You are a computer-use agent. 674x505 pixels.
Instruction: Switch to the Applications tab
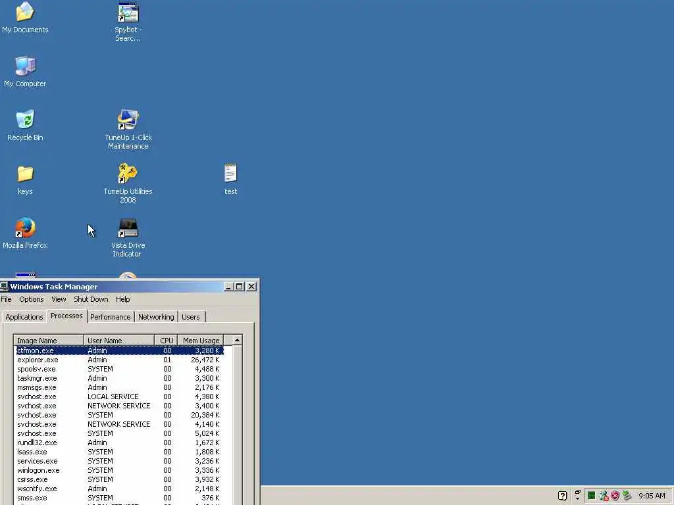24,317
